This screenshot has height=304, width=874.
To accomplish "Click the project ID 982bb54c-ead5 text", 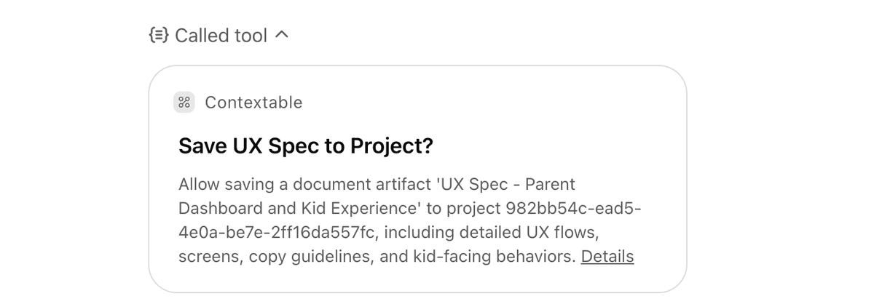I will (x=573, y=208).
